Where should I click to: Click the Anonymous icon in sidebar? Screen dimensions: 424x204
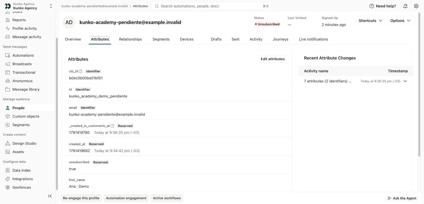coord(8,81)
